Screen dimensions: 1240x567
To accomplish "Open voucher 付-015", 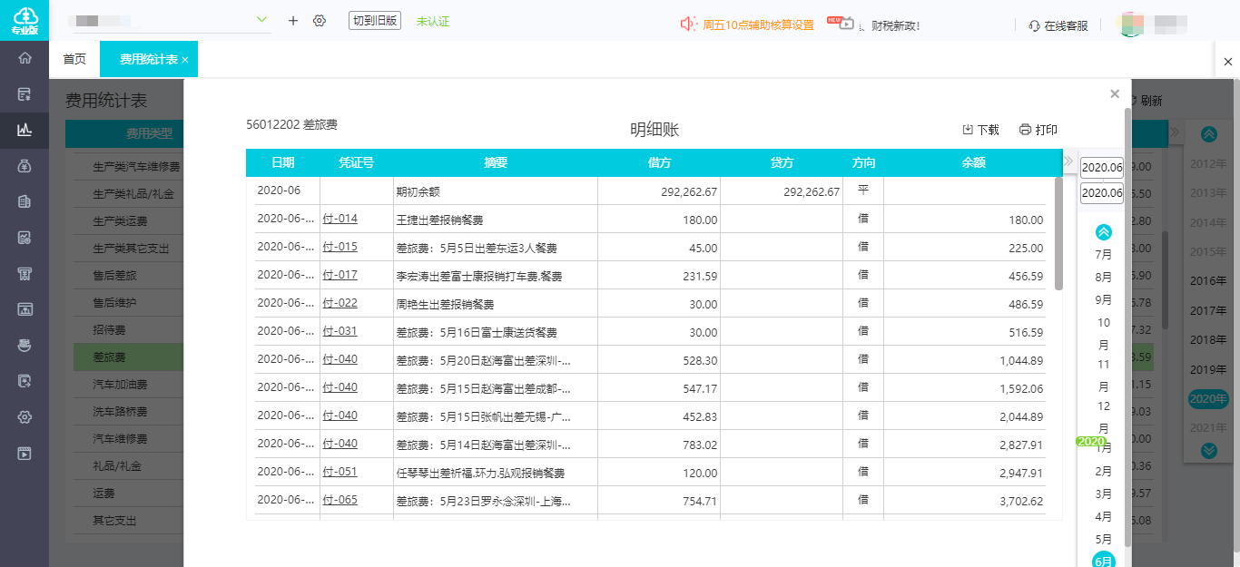I will (340, 247).
